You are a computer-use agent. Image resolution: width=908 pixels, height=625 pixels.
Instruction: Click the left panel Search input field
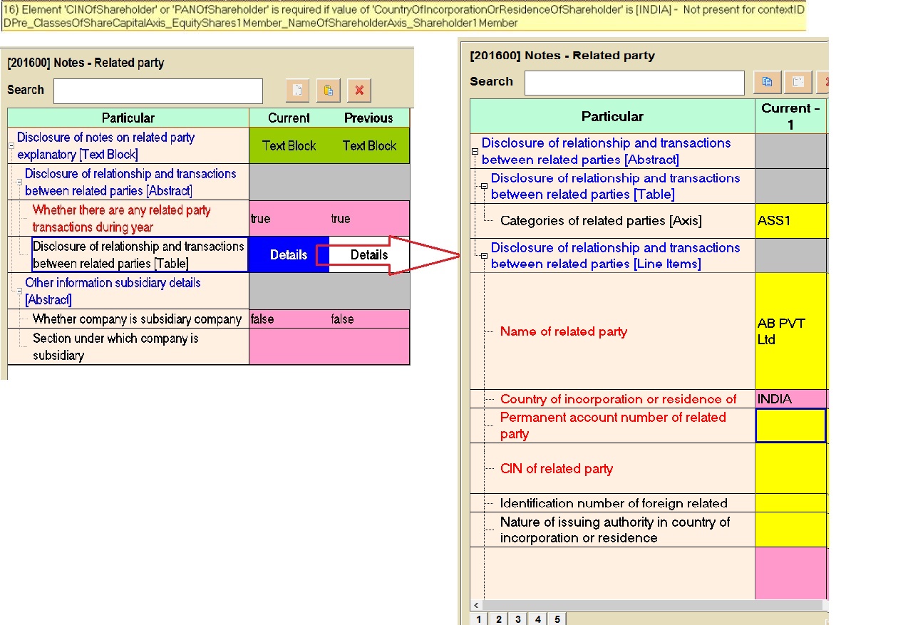(158, 91)
